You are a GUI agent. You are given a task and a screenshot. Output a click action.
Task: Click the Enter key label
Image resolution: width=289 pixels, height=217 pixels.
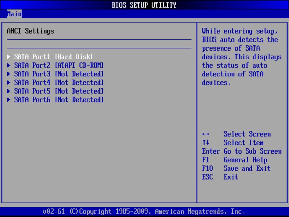point(211,151)
